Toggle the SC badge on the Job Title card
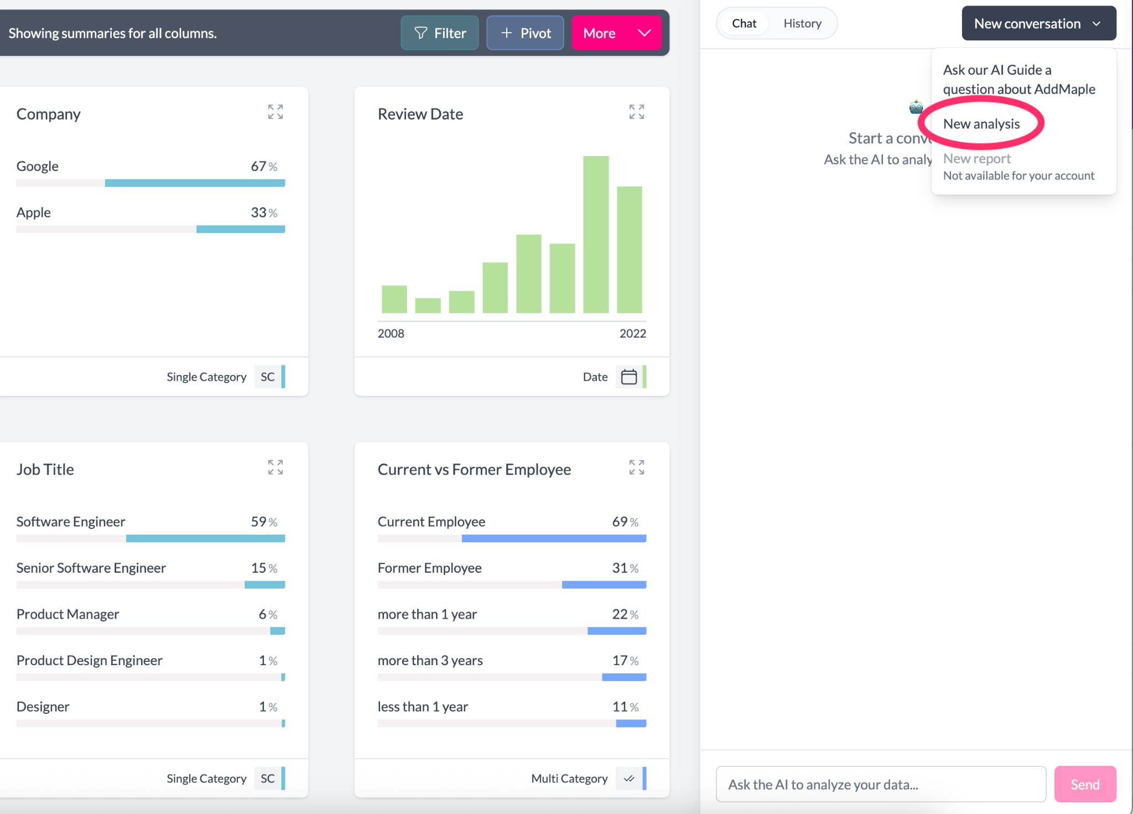 [x=268, y=778]
